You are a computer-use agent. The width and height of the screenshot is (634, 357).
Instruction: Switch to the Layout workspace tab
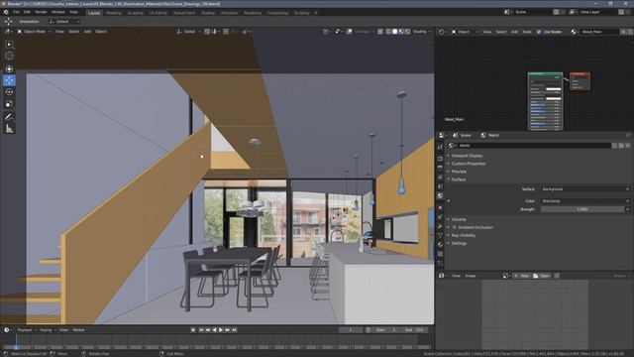[94, 13]
